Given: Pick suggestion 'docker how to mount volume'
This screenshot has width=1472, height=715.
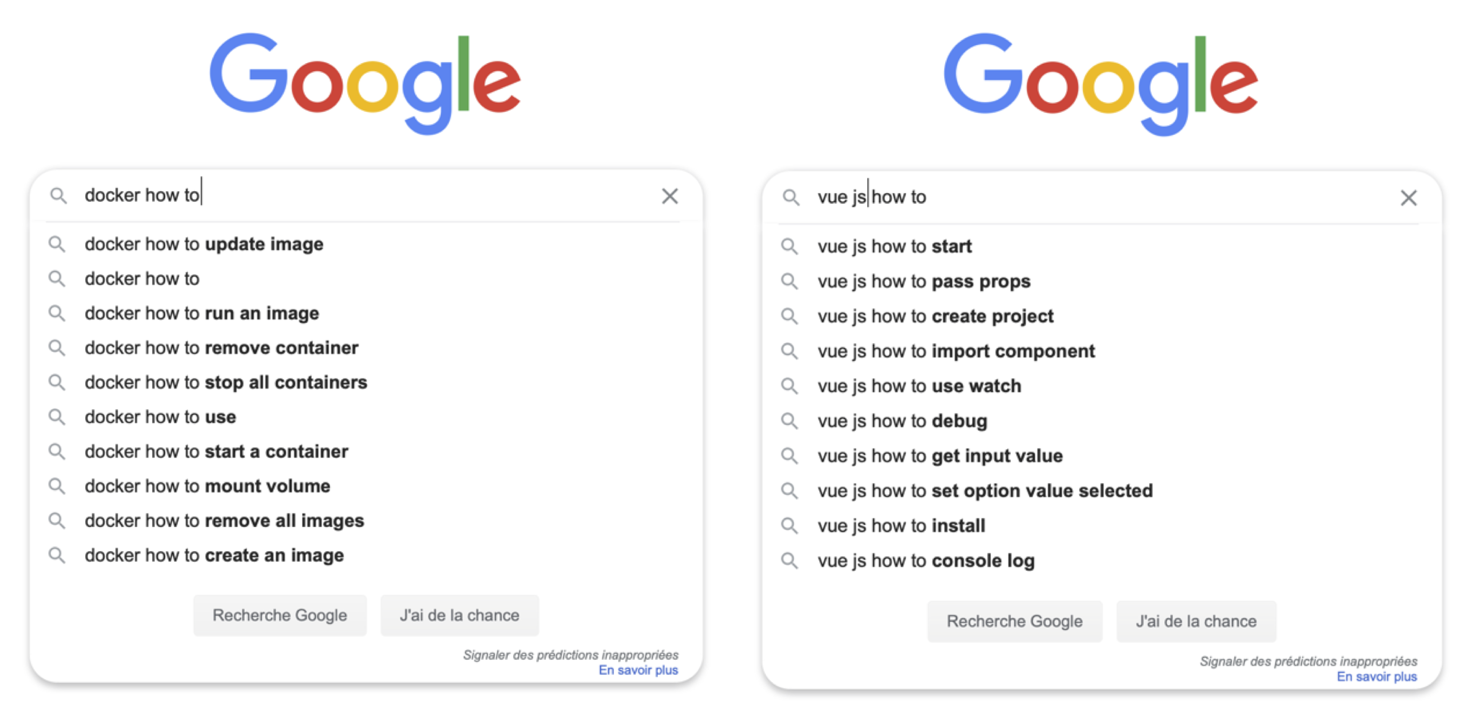Looking at the screenshot, I should click(x=366, y=486).
